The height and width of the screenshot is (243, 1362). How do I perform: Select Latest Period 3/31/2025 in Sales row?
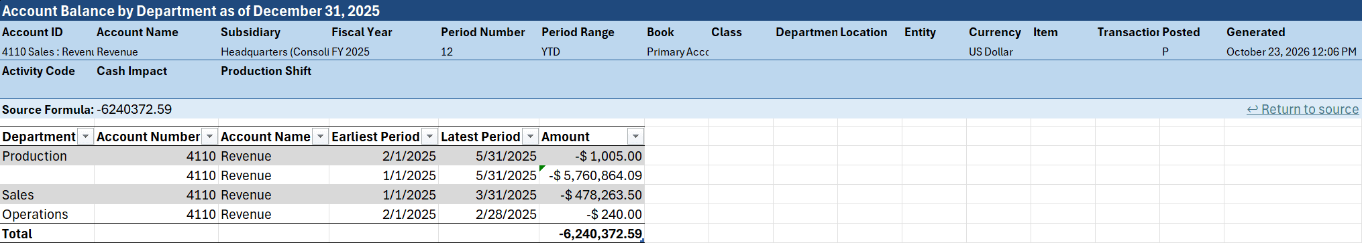489,195
